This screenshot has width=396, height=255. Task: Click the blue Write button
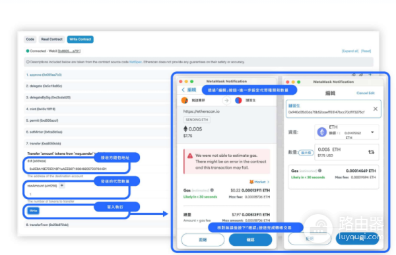click(x=34, y=211)
